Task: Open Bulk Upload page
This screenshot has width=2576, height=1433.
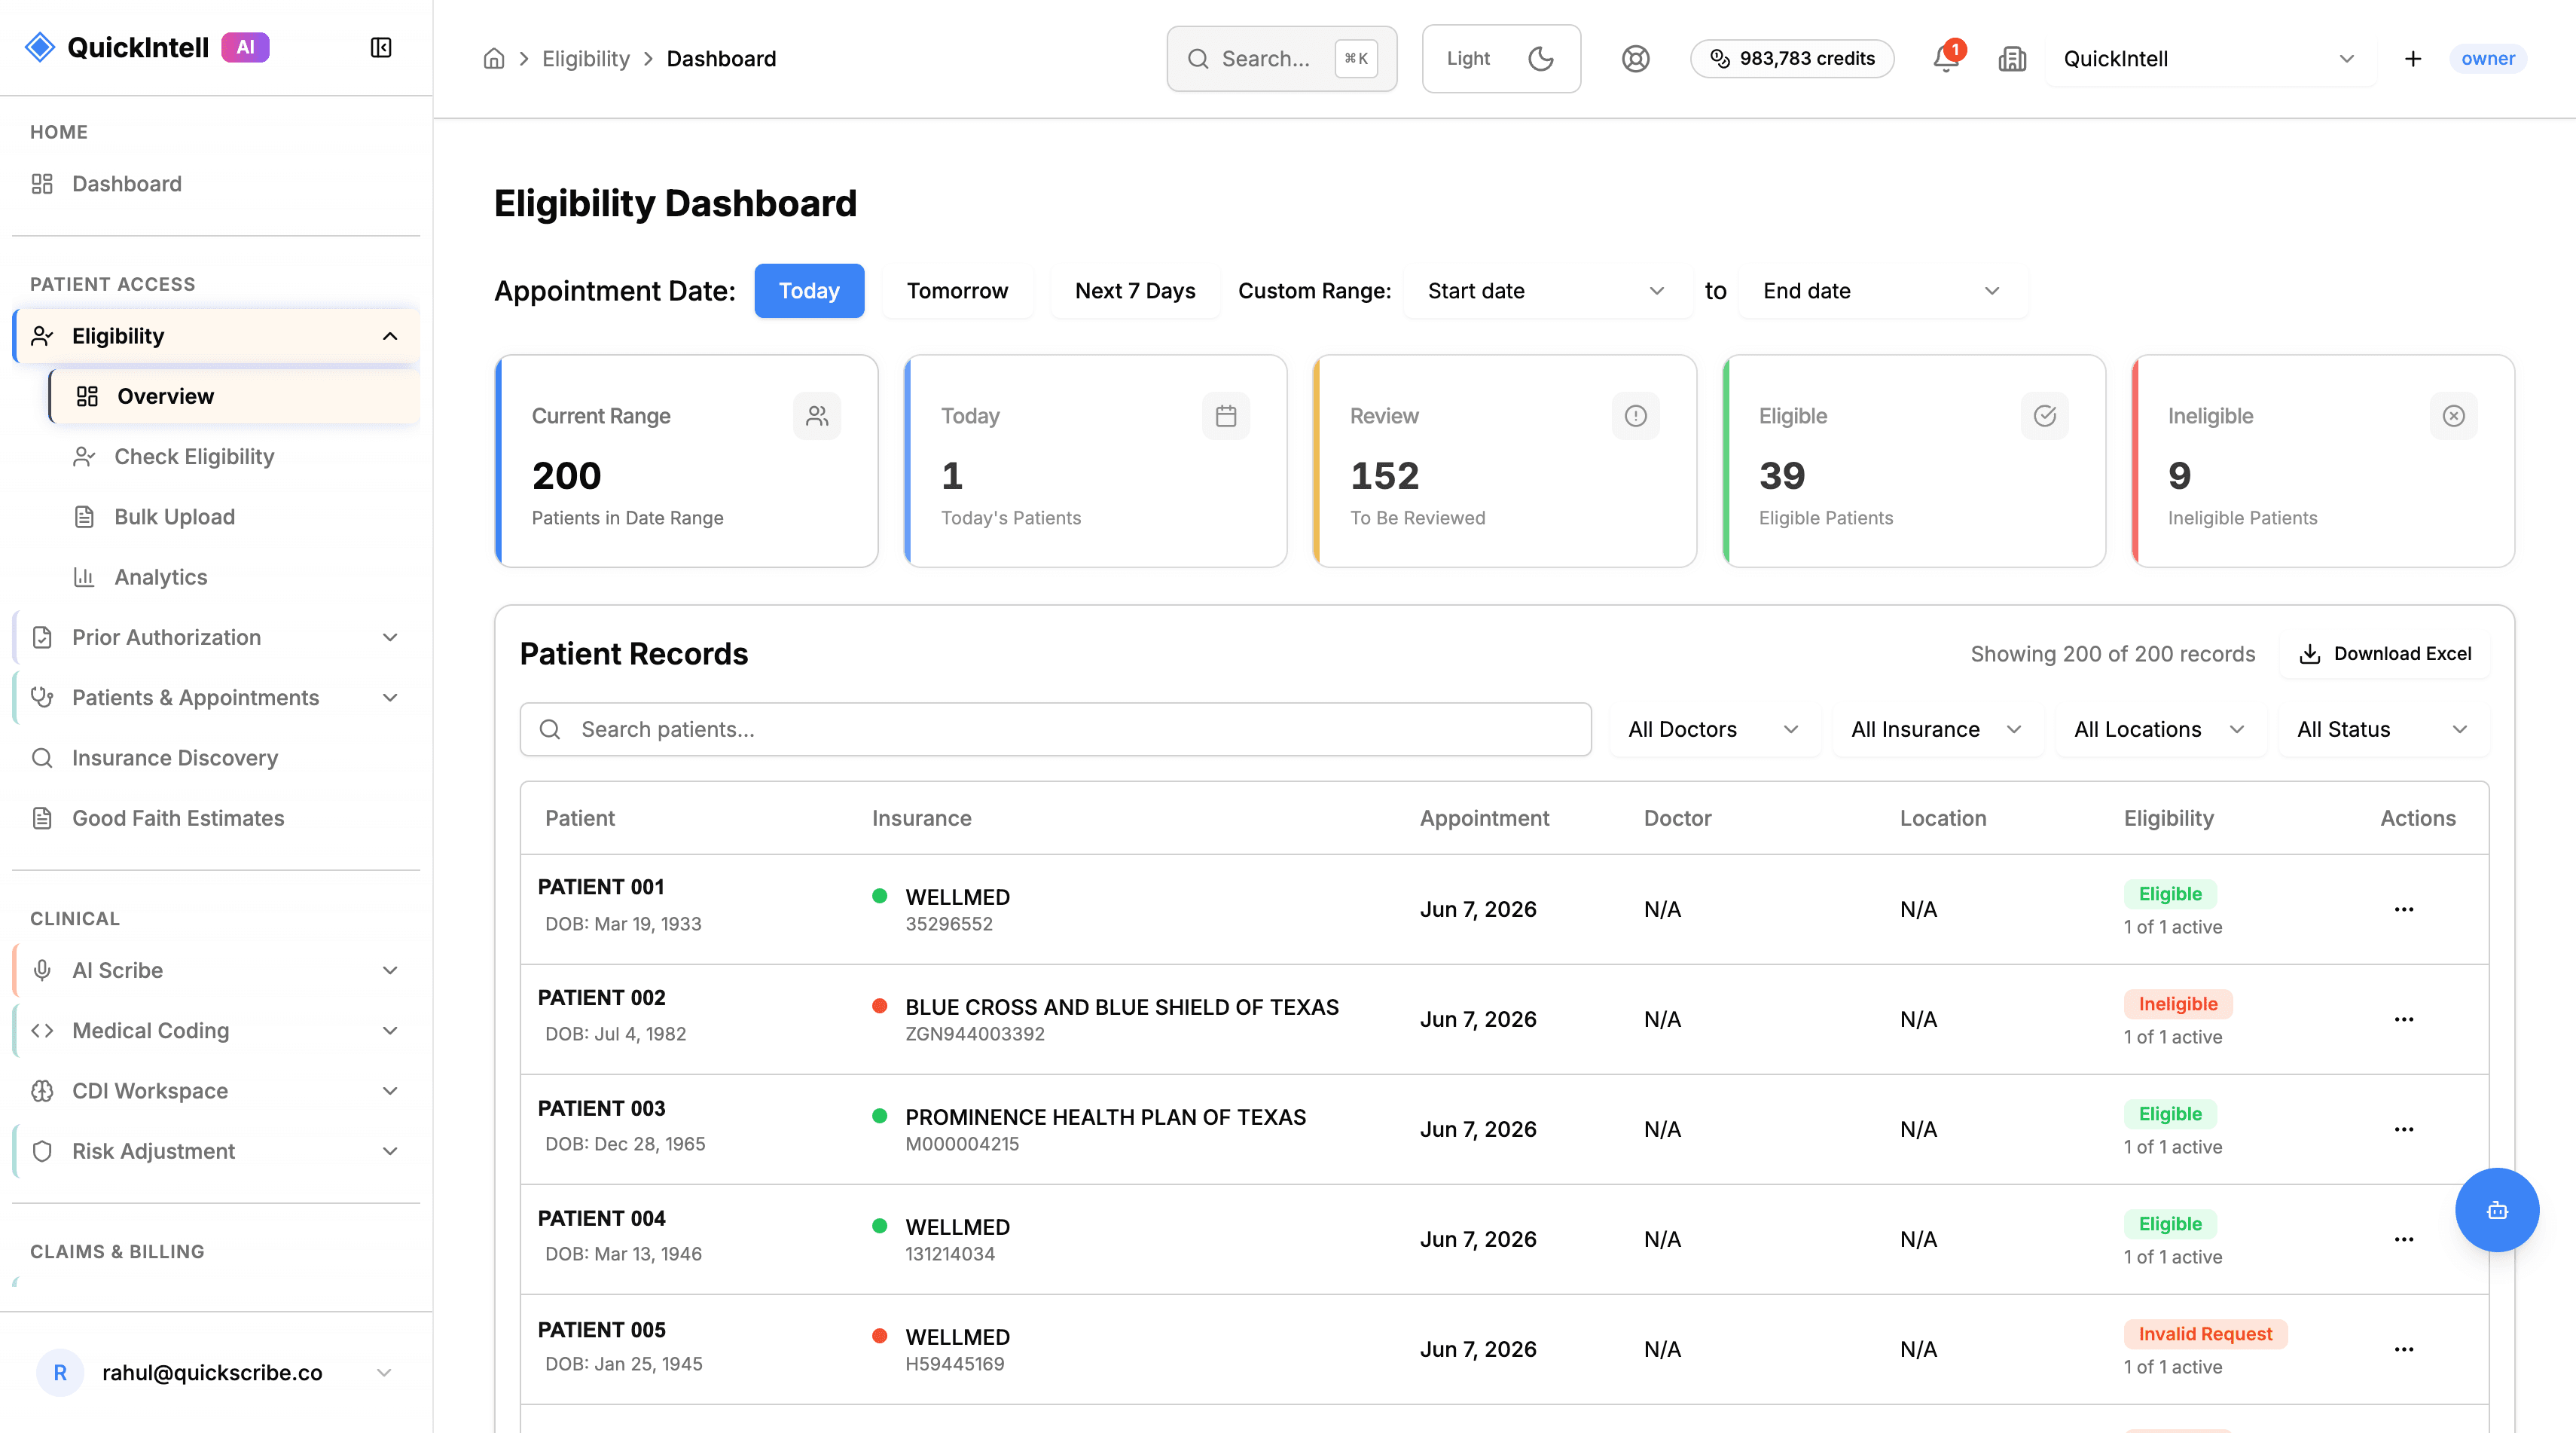Action: [x=234, y=517]
